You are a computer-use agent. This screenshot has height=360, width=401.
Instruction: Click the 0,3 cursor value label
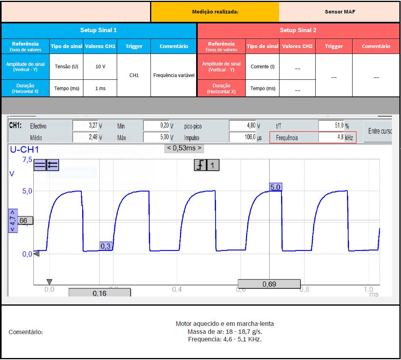[x=106, y=246]
